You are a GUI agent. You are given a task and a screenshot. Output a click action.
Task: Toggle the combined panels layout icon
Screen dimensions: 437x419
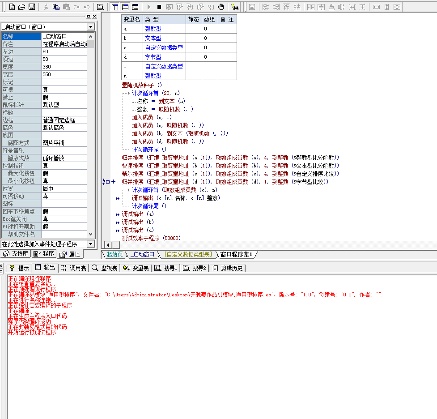click(135, 7)
